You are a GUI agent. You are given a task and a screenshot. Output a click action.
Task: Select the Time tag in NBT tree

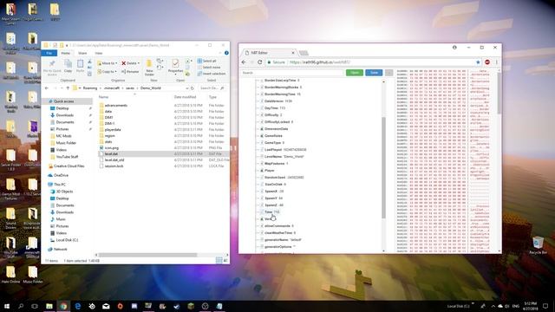click(x=271, y=211)
